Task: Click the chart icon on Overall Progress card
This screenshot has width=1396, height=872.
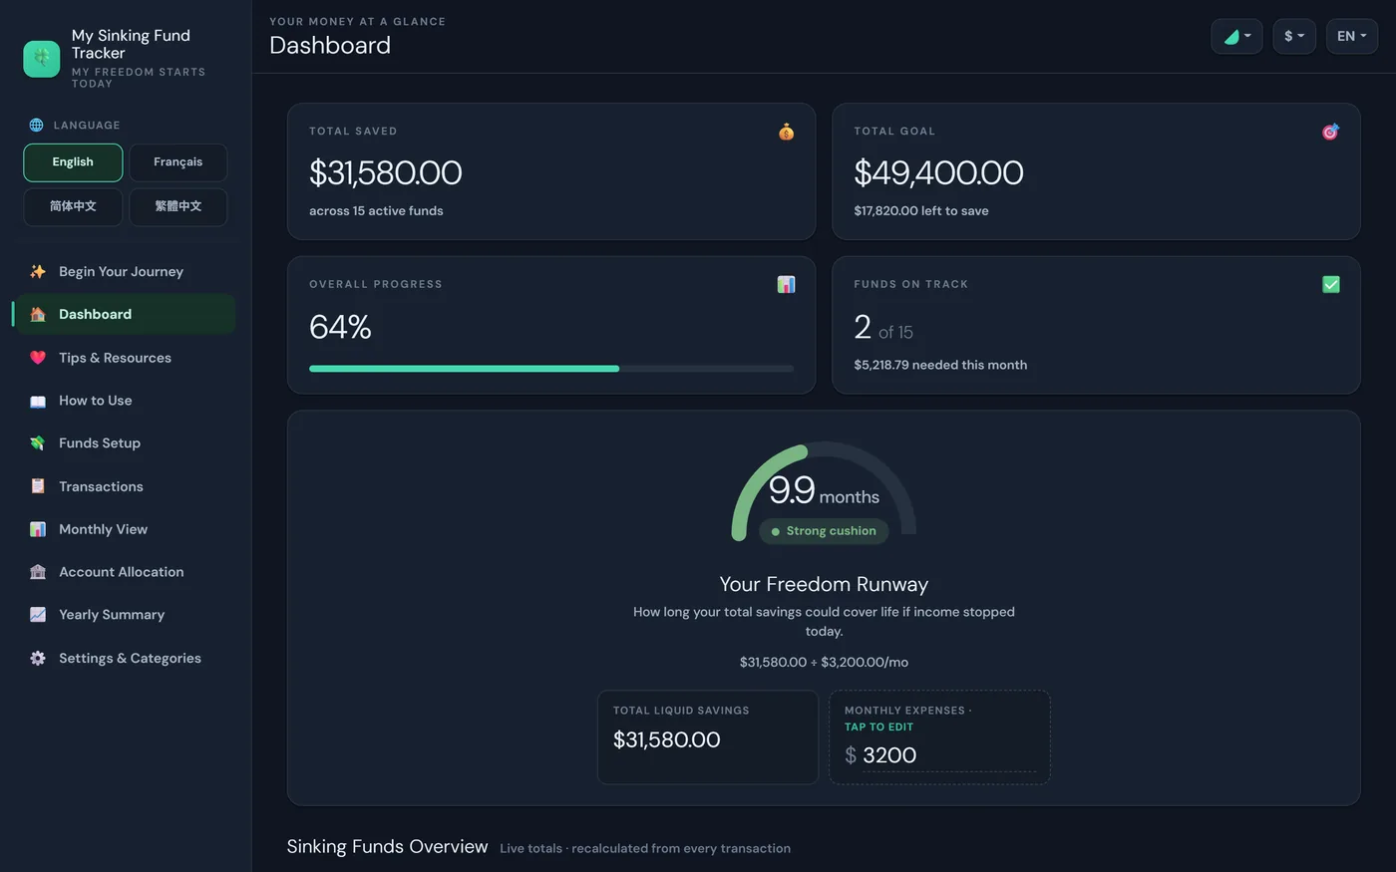Action: (x=786, y=285)
